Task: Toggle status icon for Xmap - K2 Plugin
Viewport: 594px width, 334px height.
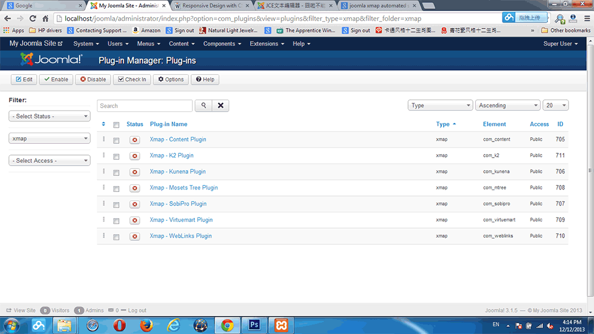Action: [x=134, y=156]
